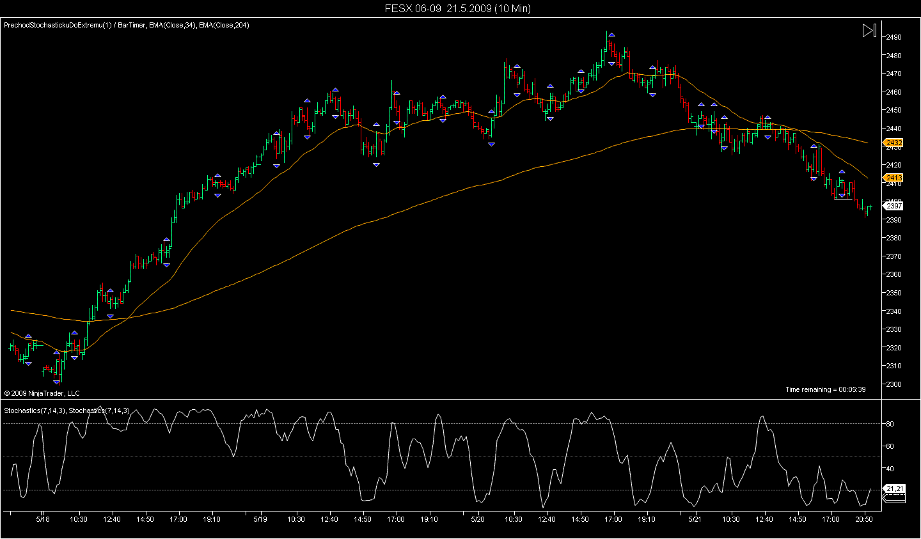Click the chart title FESX 06-09 (10 Min)
921x539 pixels.
(457, 8)
